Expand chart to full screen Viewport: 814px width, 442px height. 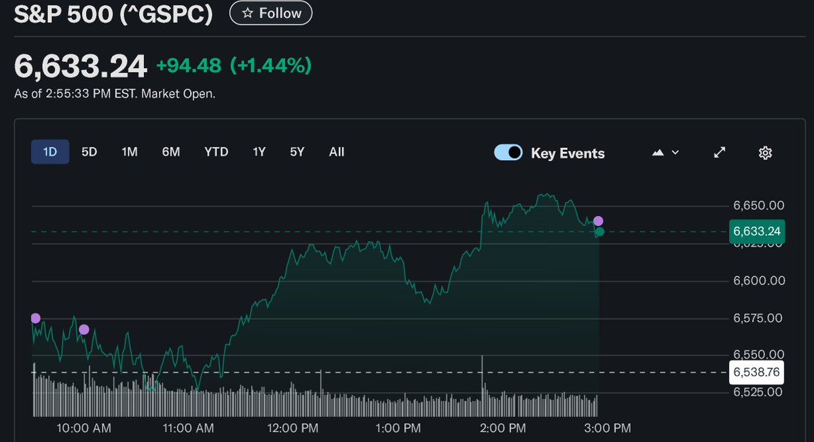[720, 152]
